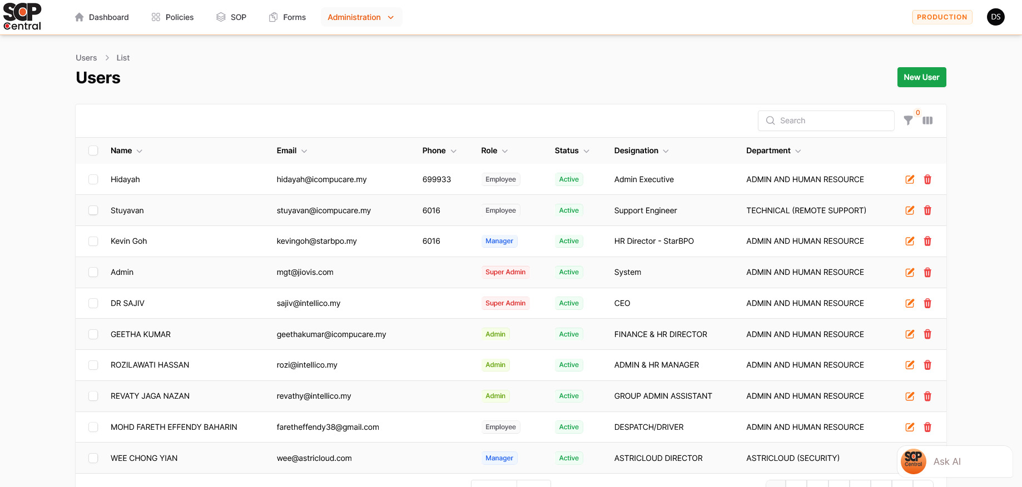Select all users with header checkbox
Image resolution: width=1022 pixels, height=487 pixels.
(x=93, y=150)
